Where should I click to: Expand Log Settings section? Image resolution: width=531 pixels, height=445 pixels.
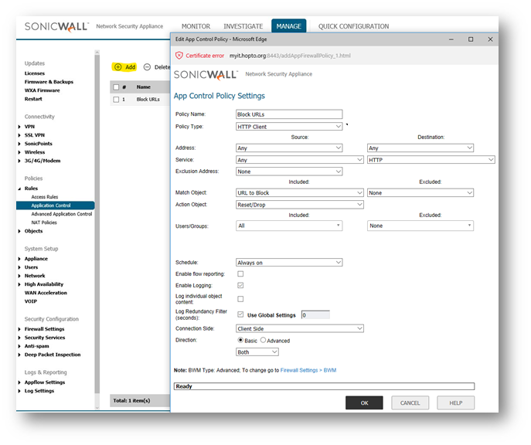coord(19,391)
